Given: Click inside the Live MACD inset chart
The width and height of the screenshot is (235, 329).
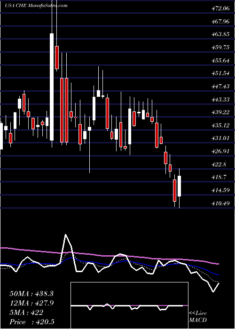Looking at the screenshot, I should coord(129,305).
